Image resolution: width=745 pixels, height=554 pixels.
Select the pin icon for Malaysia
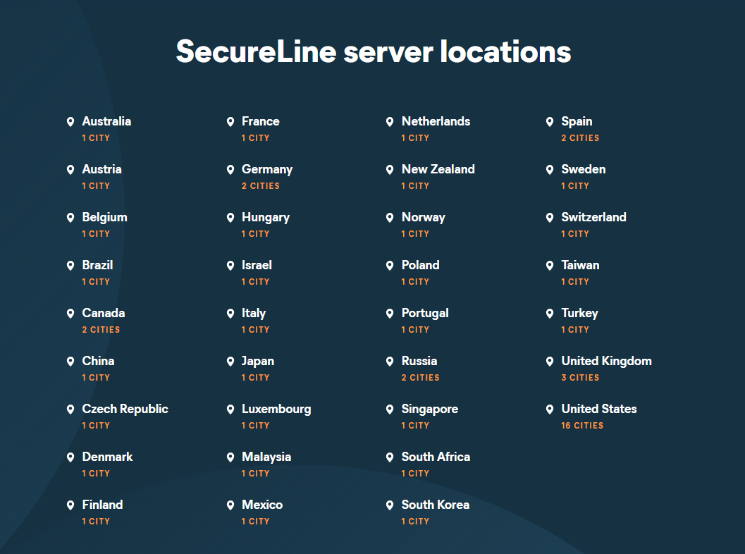[x=230, y=457]
